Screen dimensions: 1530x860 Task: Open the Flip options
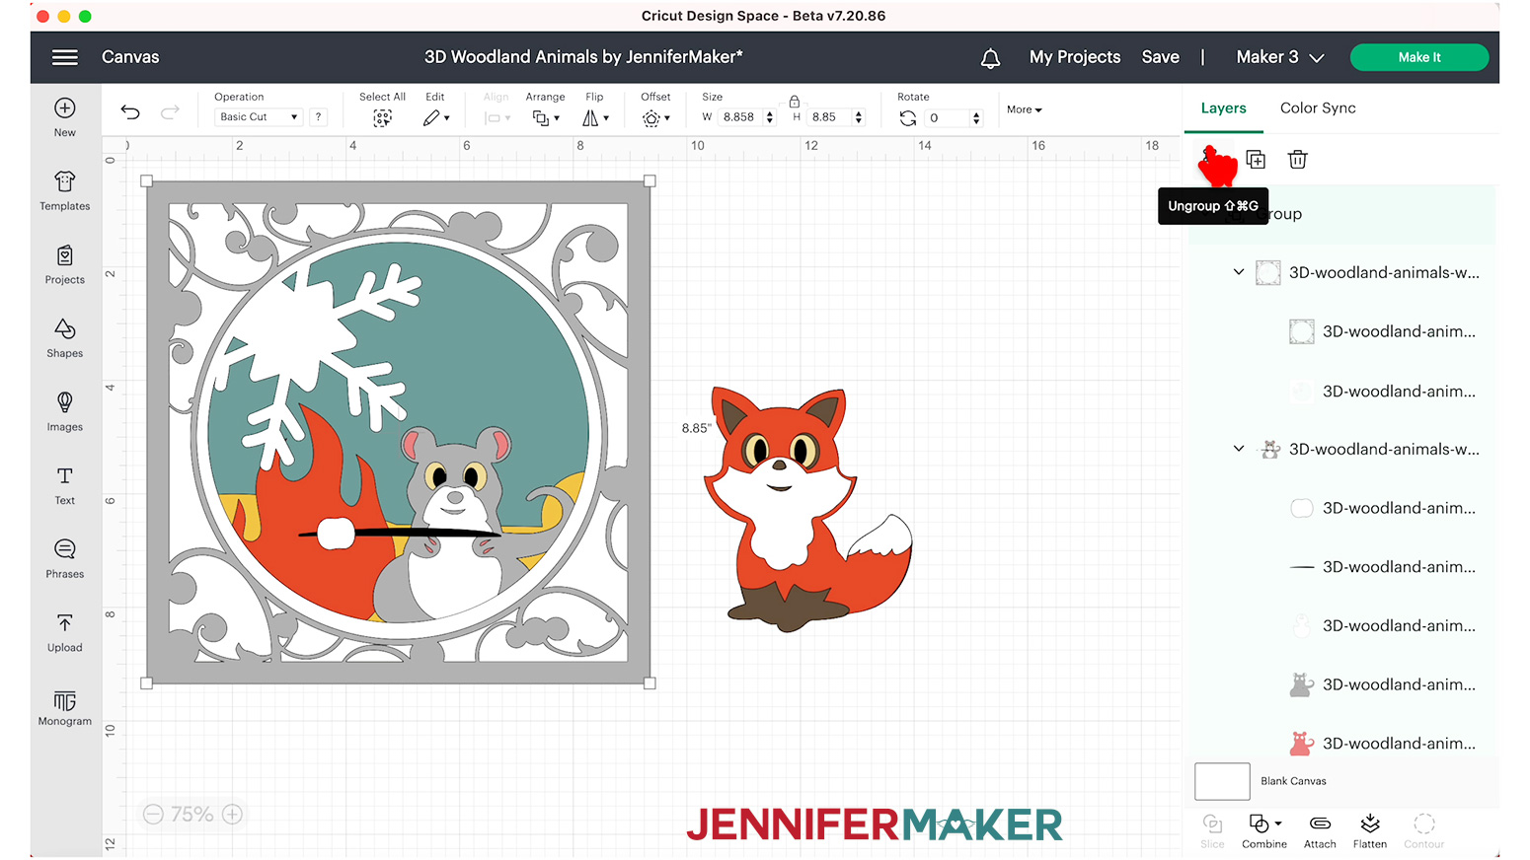coord(594,117)
